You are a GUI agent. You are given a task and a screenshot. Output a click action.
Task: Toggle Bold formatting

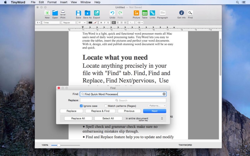[101, 22]
